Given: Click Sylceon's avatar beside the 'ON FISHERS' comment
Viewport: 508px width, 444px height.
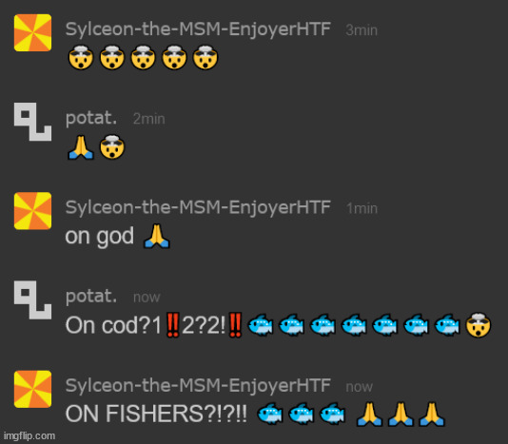Looking at the screenshot, I should pos(32,389).
